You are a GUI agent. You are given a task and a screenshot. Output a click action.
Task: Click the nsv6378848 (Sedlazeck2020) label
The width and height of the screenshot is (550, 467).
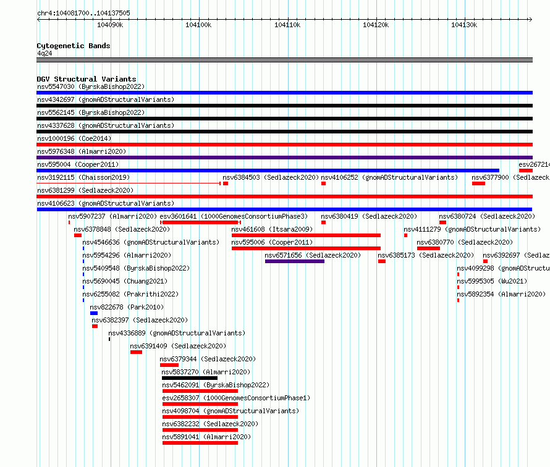point(122,229)
